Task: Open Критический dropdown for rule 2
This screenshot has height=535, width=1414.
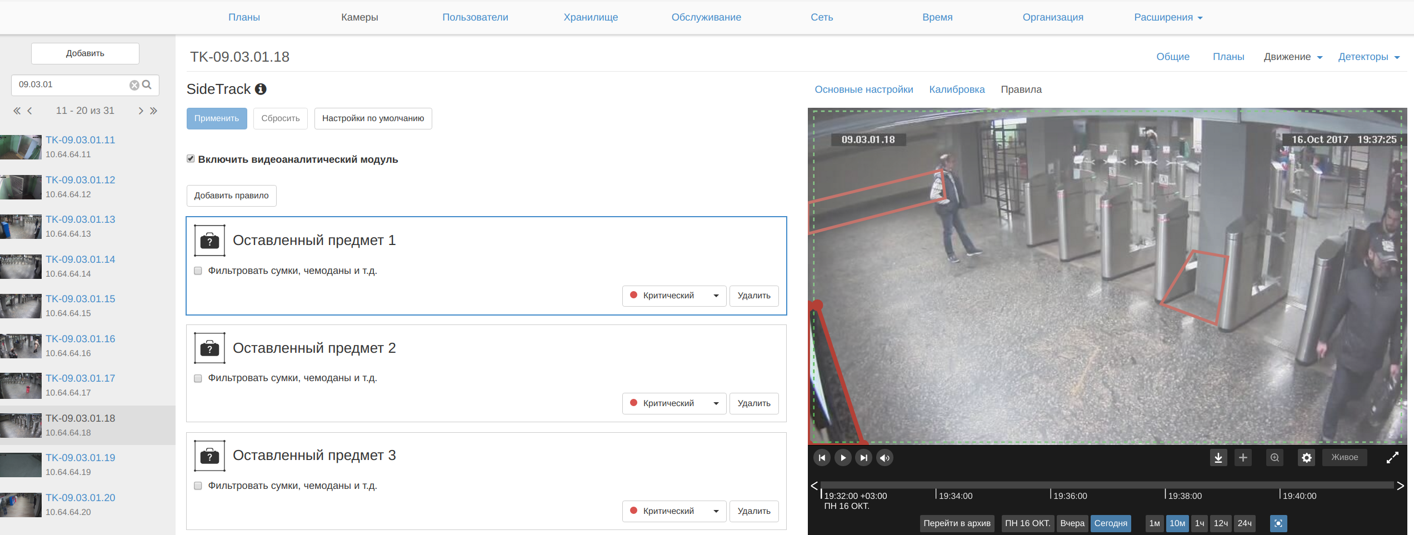Action: pos(674,403)
